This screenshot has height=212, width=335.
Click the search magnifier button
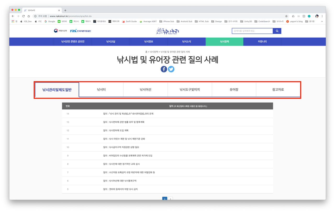[x=277, y=31]
